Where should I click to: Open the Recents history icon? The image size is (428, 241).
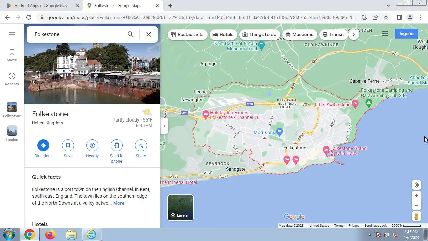point(12,79)
